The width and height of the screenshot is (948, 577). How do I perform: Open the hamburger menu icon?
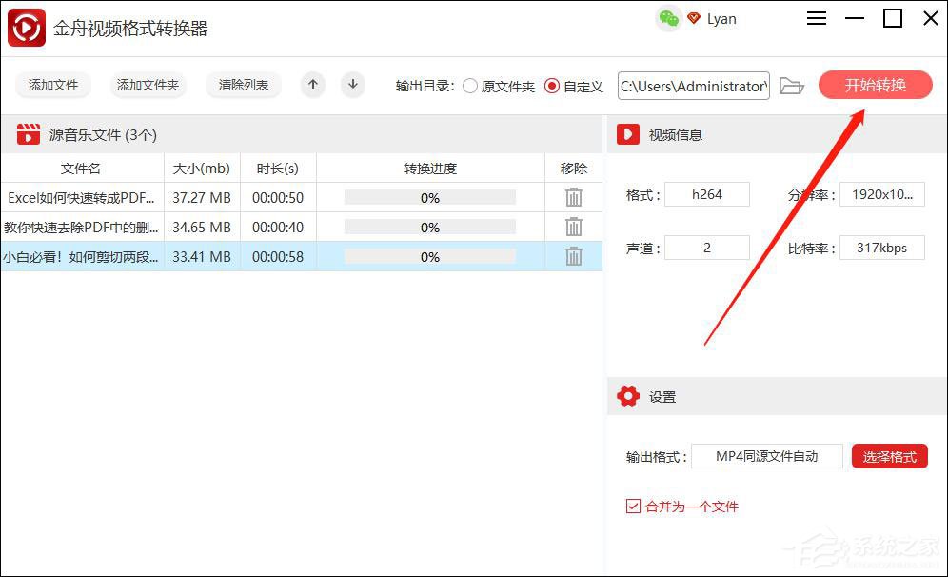click(x=816, y=18)
